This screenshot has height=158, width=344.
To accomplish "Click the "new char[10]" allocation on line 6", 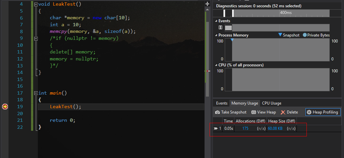I will (110, 18).
